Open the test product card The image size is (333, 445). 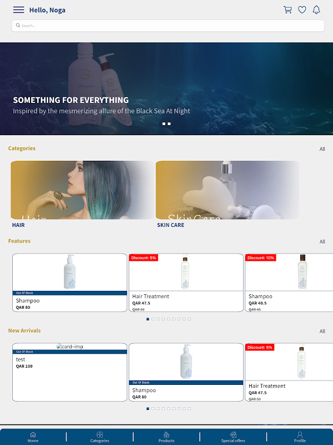point(70,372)
